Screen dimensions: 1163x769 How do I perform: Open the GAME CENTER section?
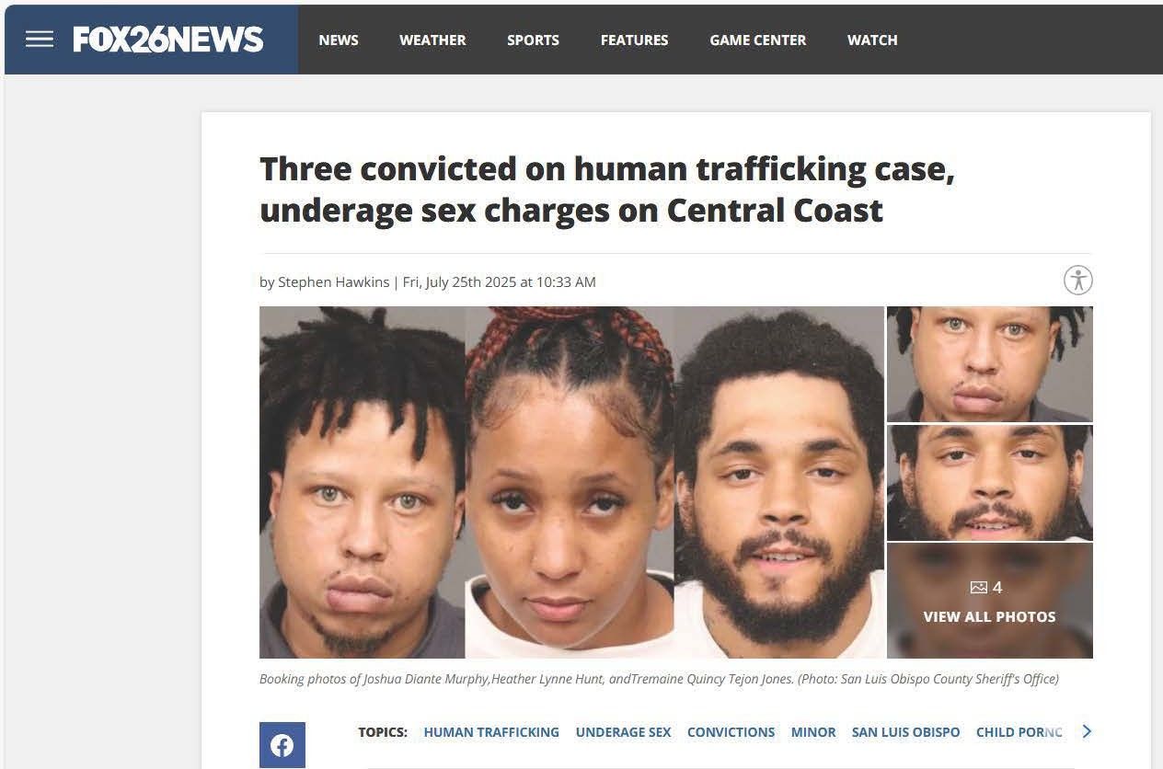[758, 40]
